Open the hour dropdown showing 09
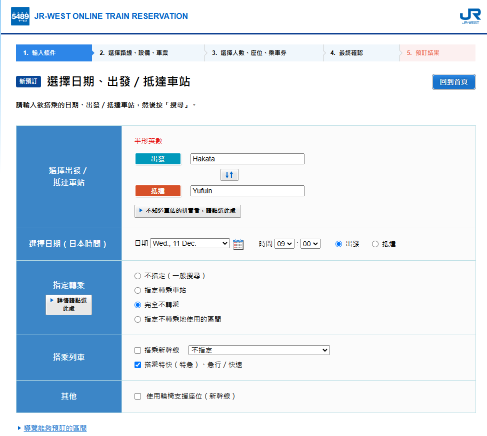 pos(284,244)
